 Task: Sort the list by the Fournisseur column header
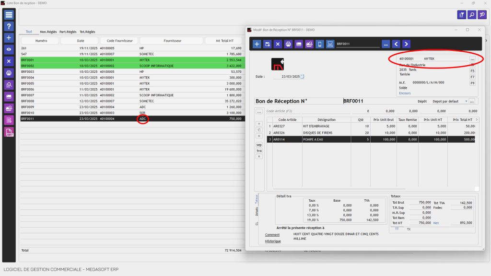point(172,41)
